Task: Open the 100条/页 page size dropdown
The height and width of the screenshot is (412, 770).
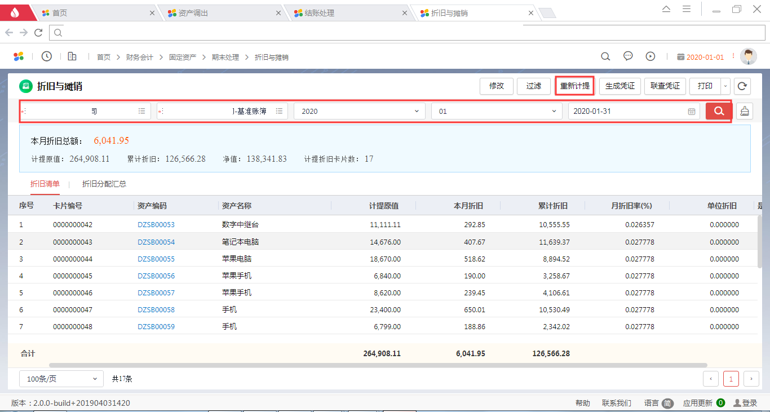Action: pos(61,379)
